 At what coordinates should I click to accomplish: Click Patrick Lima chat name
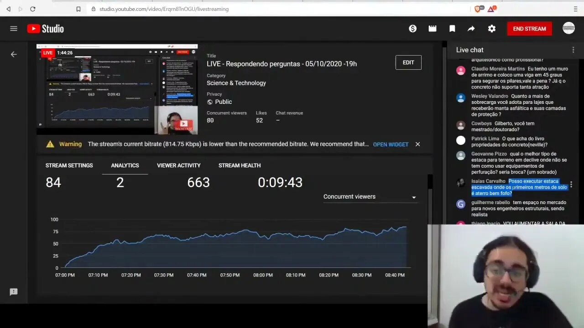[x=485, y=138]
